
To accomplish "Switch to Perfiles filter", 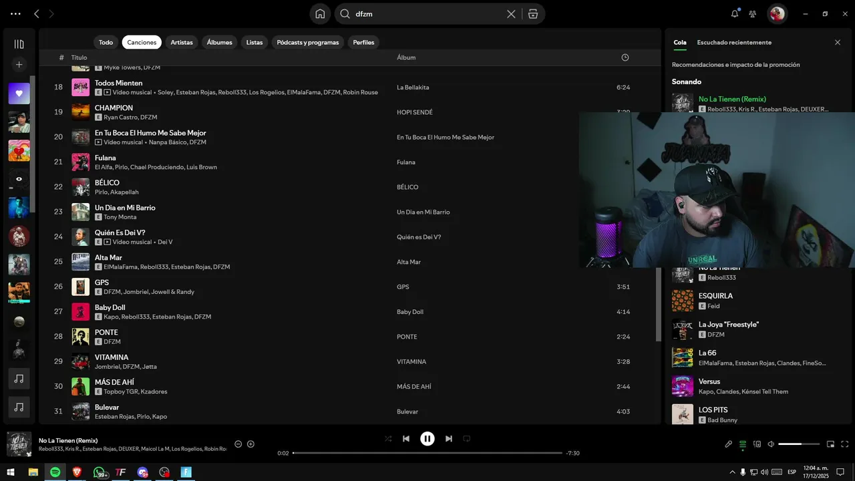I will click(363, 42).
